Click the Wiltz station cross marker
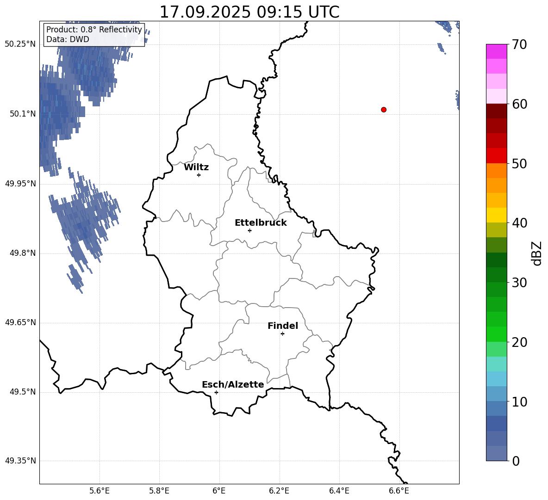Viewport: 548px width, 500px height. click(199, 175)
